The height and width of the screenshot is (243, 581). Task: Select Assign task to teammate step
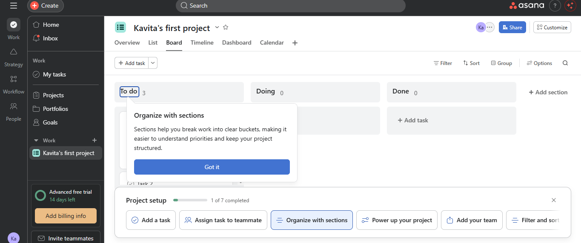pos(223,220)
